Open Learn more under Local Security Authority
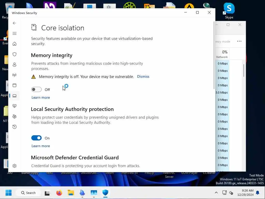 (x=41, y=146)
